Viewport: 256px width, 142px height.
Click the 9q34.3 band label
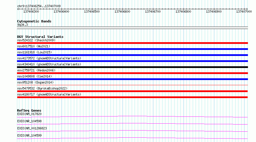click(x=22, y=25)
